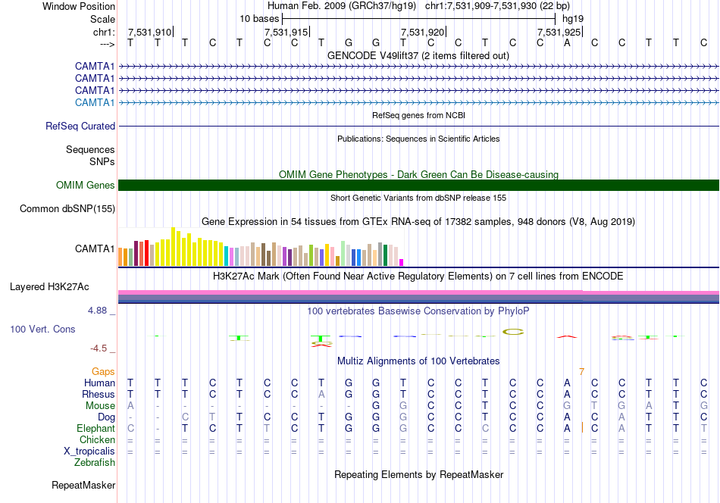The width and height of the screenshot is (720, 503).
Task: Click the red A PhyloP conservation glyph
Action: pyautogui.click(x=567, y=337)
